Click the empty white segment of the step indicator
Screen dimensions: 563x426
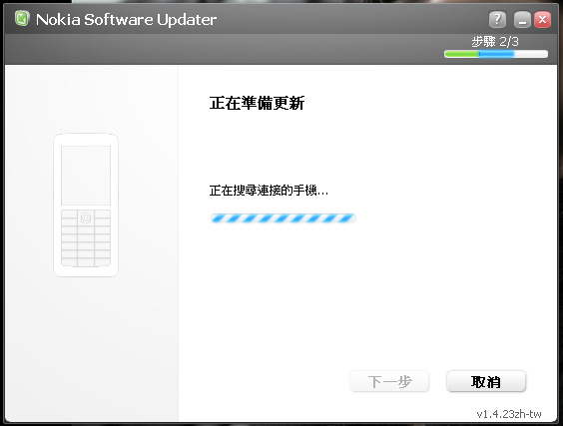[531, 54]
